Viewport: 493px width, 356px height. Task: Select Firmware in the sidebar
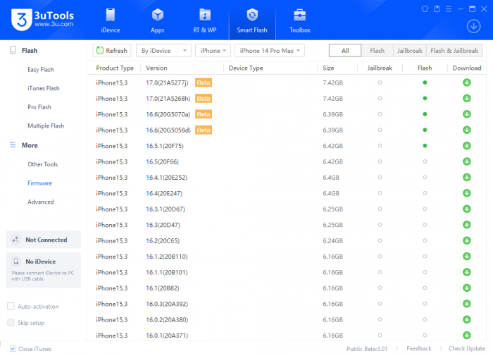39,183
